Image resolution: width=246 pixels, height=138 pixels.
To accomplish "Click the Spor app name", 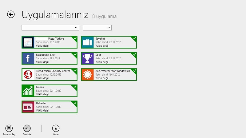I will 98,55.
